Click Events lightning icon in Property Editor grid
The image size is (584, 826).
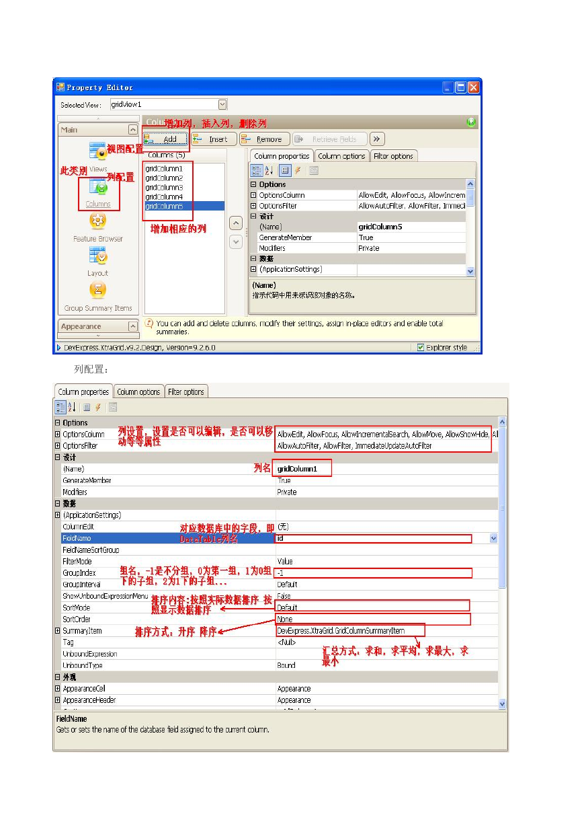pyautogui.click(x=297, y=171)
